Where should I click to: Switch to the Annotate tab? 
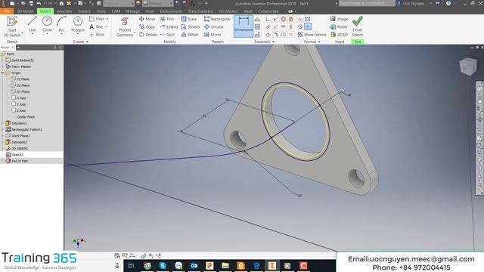click(x=64, y=11)
